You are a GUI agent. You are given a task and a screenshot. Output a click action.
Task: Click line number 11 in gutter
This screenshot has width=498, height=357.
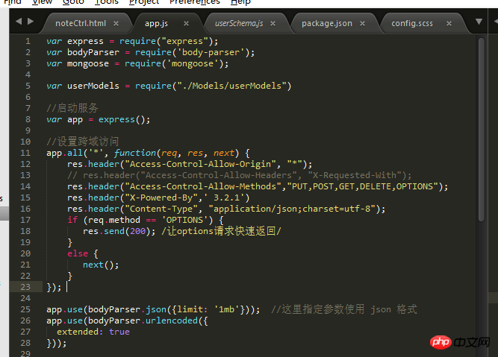pyautogui.click(x=25, y=153)
